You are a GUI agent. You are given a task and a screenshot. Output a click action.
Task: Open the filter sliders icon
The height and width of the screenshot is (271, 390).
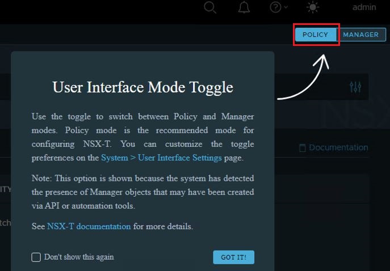(x=355, y=87)
